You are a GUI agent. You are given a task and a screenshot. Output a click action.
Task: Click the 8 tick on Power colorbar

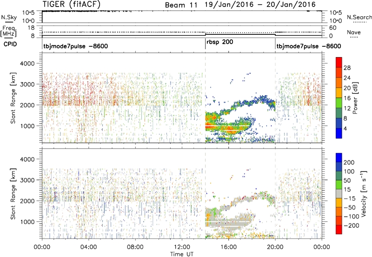tap(345, 119)
